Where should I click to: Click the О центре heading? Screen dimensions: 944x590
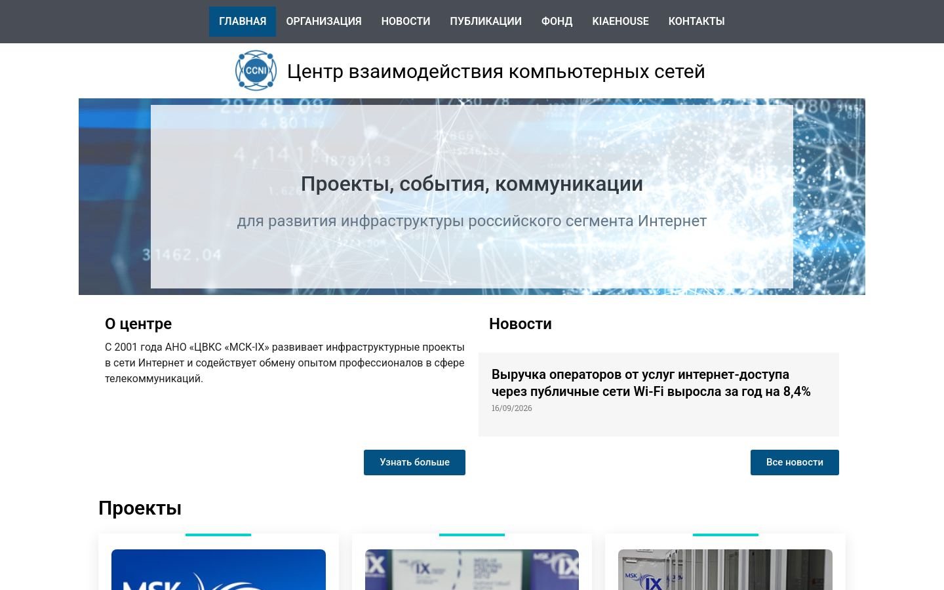point(138,324)
